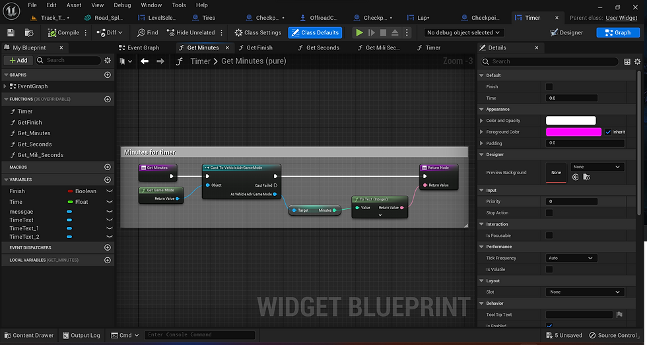
Task: Toggle the Inherit checkbox for Foreground Color
Action: point(608,132)
